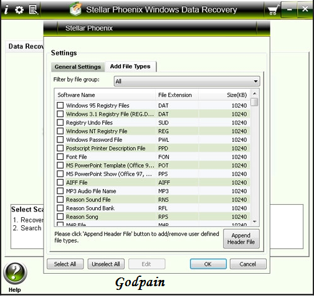314x298 pixels.
Task: Switch to the General Settings tab
Action: tap(78, 67)
